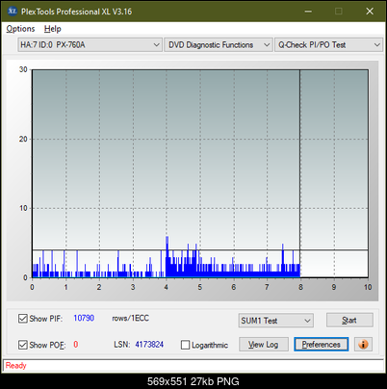Open the Help menu
The height and width of the screenshot is (389, 387).
coord(53,29)
